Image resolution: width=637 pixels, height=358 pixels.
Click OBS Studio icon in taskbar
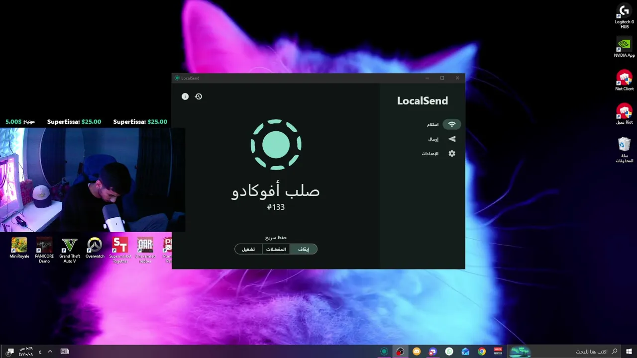(x=400, y=352)
